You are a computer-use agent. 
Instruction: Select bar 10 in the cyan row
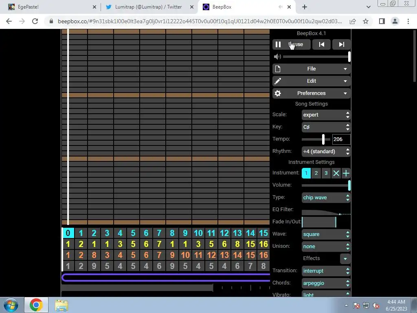tap(198, 233)
